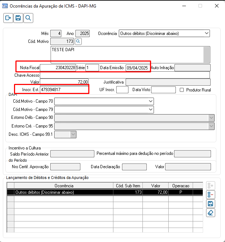
Task: Click the Valor field showing 72,00
Action: tap(64, 82)
